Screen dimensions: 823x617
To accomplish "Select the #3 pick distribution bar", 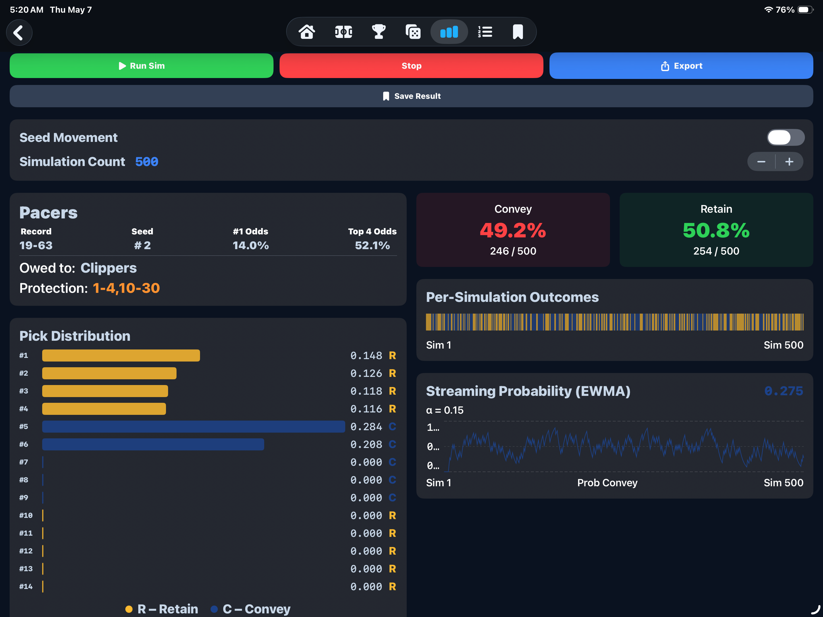I will (x=105, y=391).
